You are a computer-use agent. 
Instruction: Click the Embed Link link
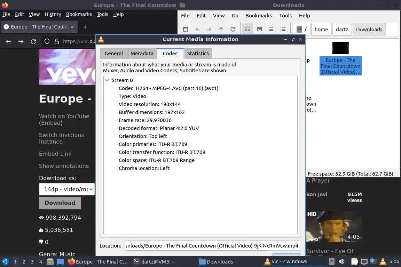click(x=55, y=154)
